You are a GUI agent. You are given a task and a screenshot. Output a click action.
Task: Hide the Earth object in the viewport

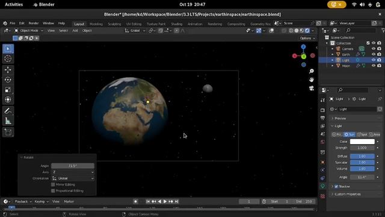tap(374, 54)
